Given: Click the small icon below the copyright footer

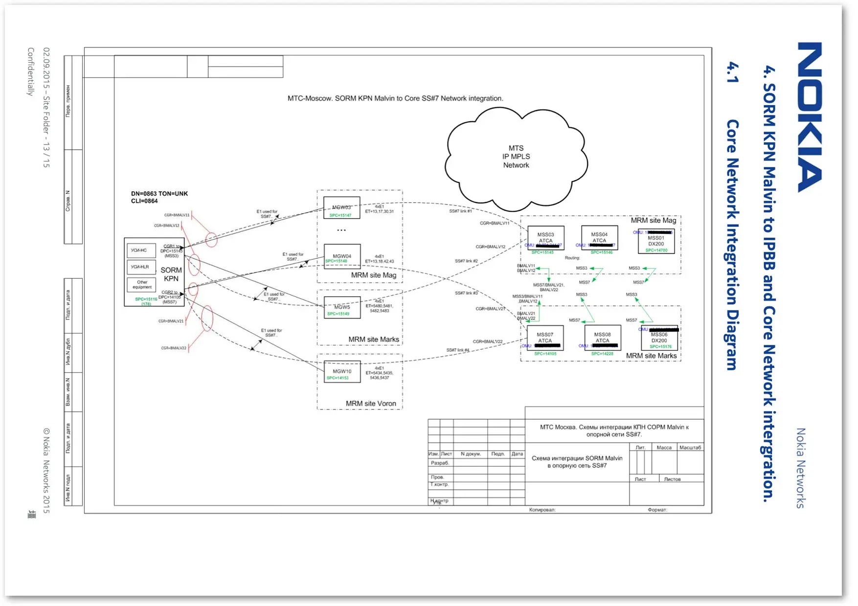Looking at the screenshot, I should [x=32, y=514].
